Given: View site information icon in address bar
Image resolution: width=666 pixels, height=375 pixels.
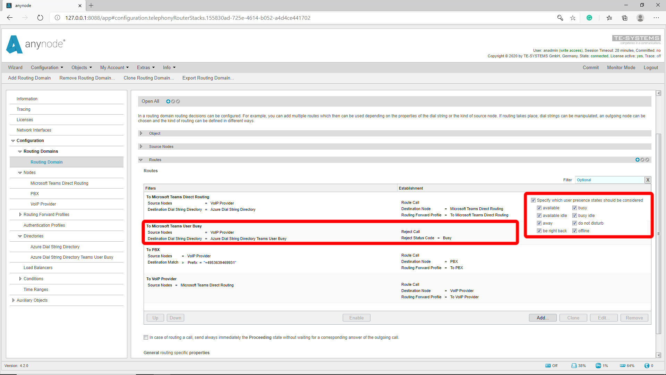Looking at the screenshot, I should pyautogui.click(x=58, y=18).
